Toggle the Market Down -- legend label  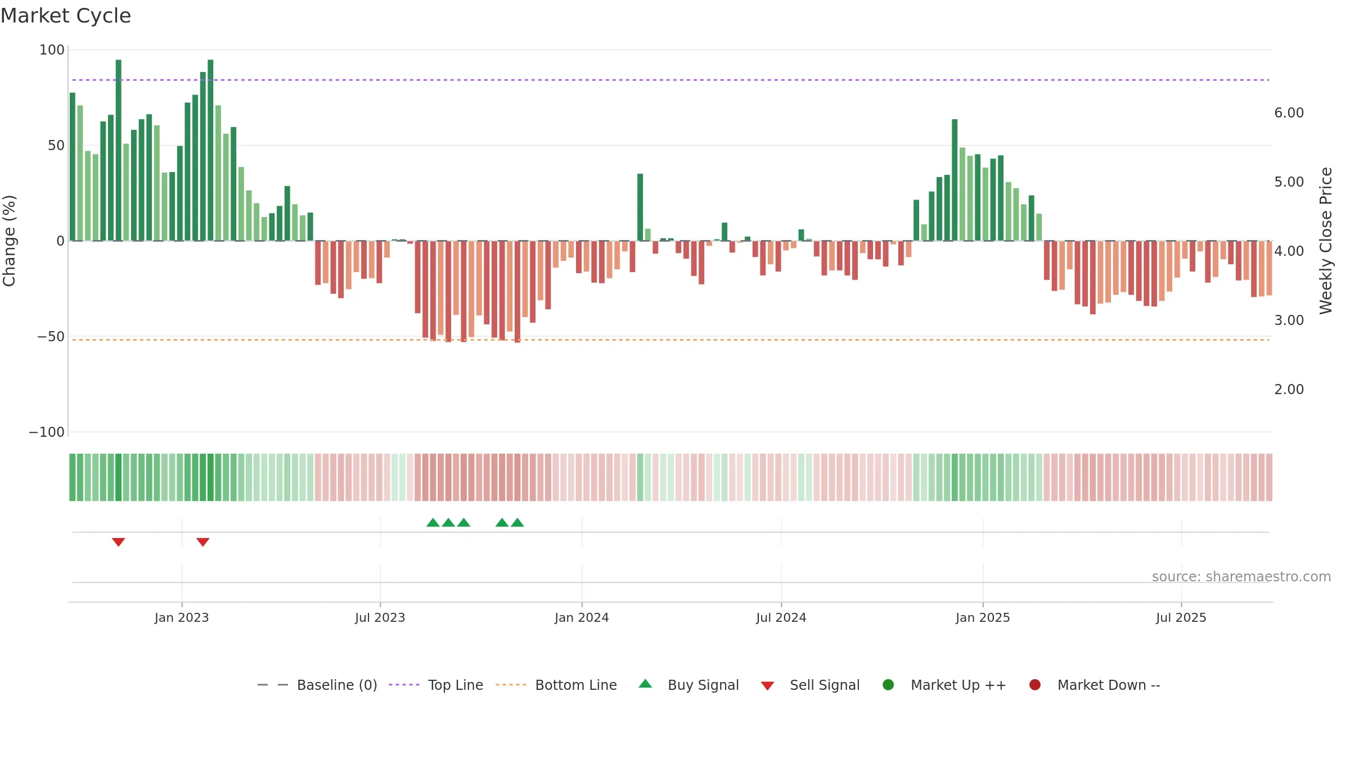click(1109, 685)
